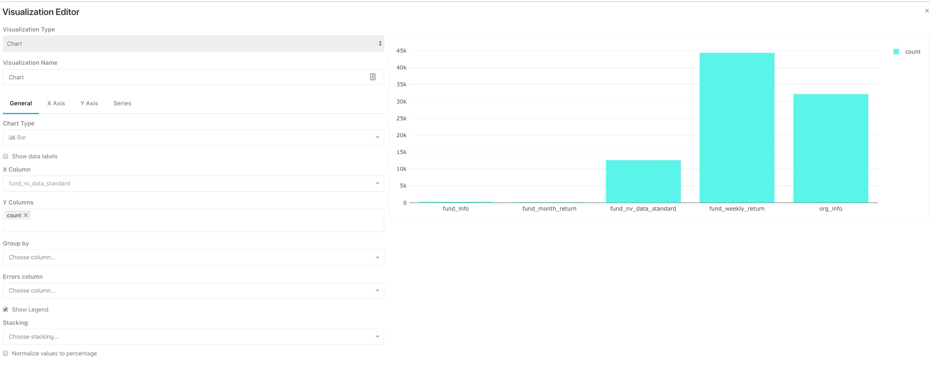Click the org_info x-axis label
930x369 pixels.
[830, 209]
